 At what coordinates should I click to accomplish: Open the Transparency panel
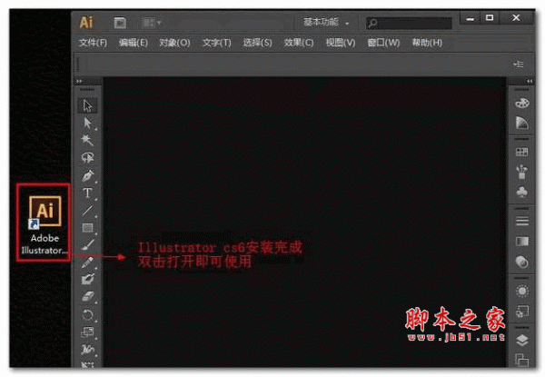tap(521, 262)
